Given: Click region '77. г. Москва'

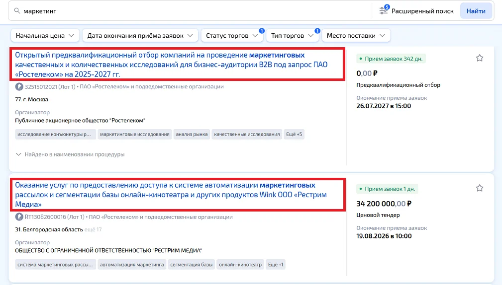Looking at the screenshot, I should [31, 99].
